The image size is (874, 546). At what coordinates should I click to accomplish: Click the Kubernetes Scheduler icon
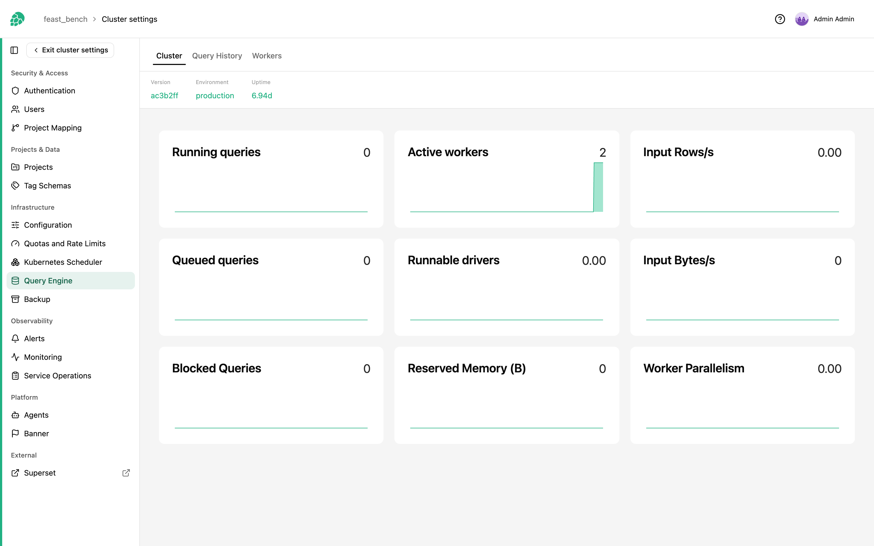point(15,262)
